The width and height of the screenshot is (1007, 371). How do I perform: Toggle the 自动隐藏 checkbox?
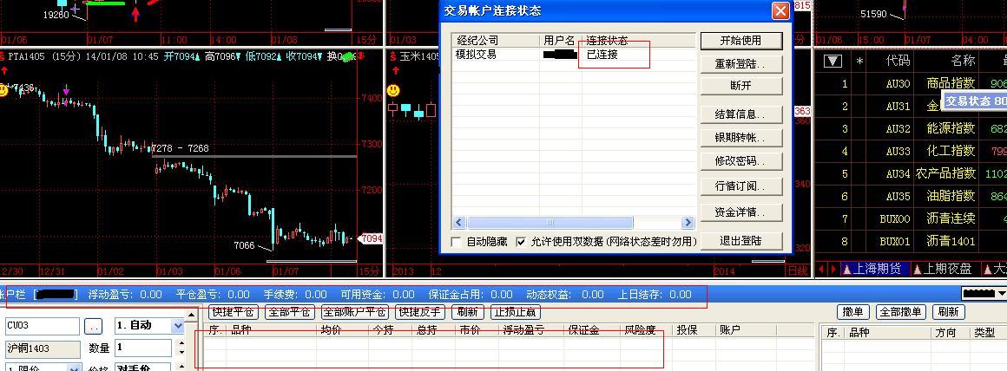(457, 242)
